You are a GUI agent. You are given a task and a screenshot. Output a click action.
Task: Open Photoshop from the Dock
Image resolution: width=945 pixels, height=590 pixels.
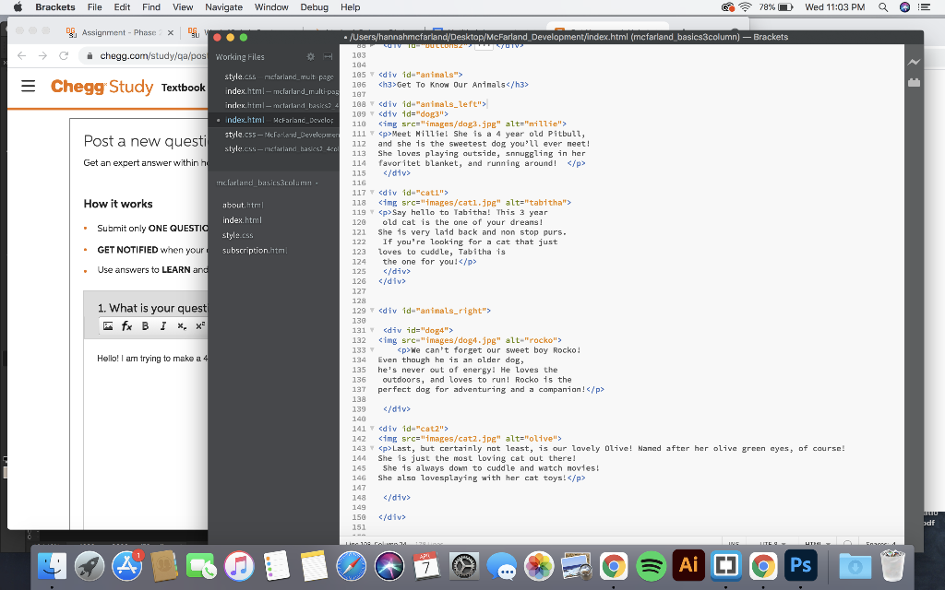coord(800,566)
